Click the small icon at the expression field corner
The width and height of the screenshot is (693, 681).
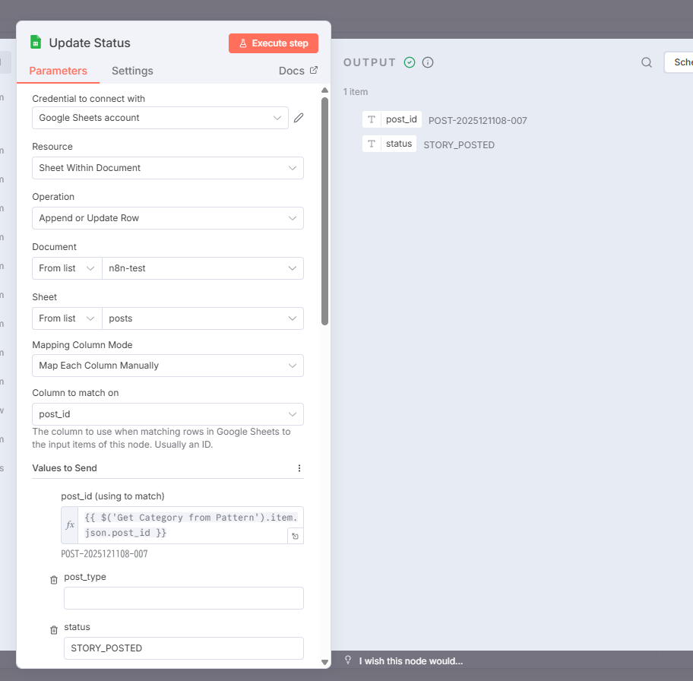tap(295, 536)
